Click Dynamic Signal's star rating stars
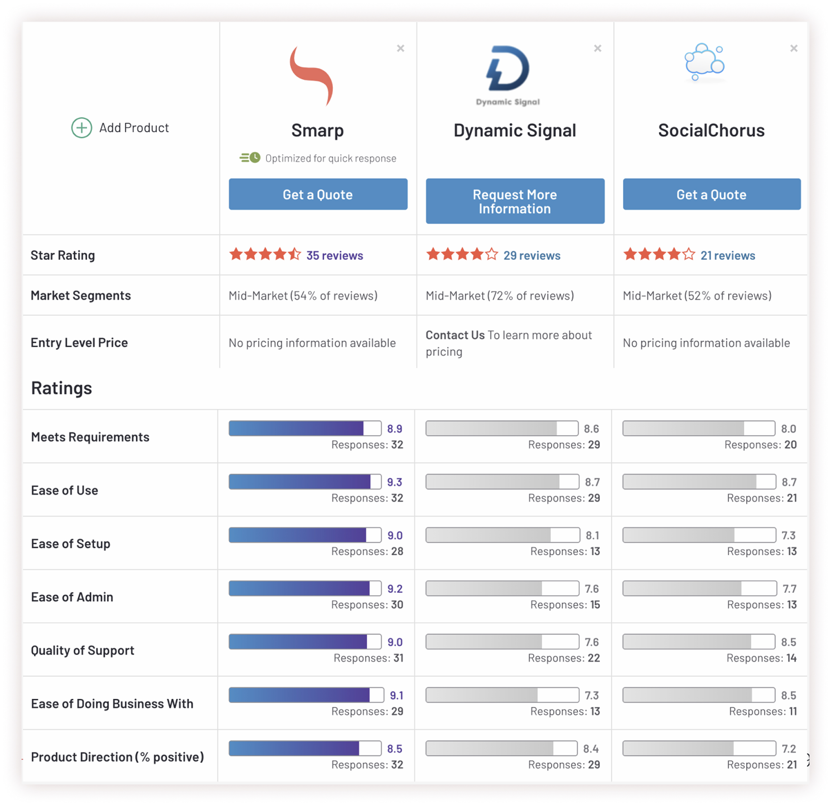 [x=462, y=255]
